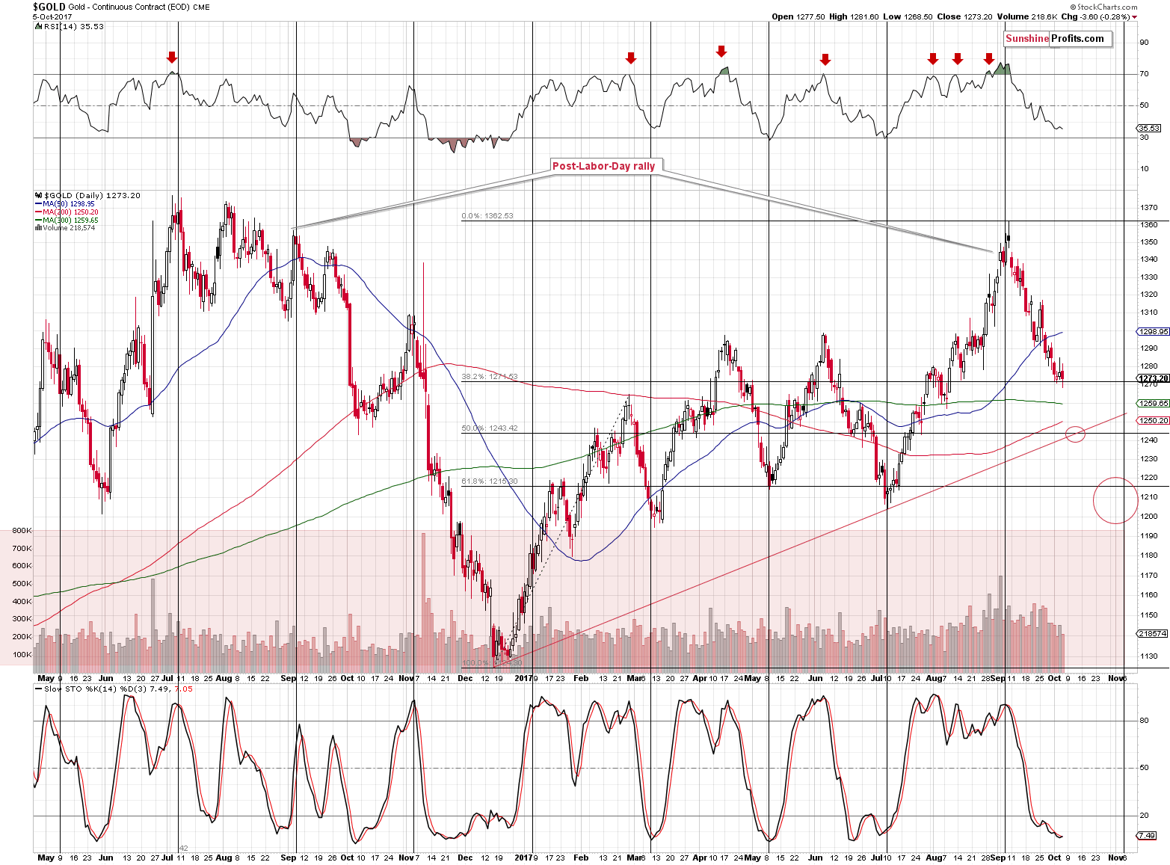The image size is (1170, 865).
Task: Click the $GOLD (Daily) 1273.20 legend entry
Action: pos(87,195)
